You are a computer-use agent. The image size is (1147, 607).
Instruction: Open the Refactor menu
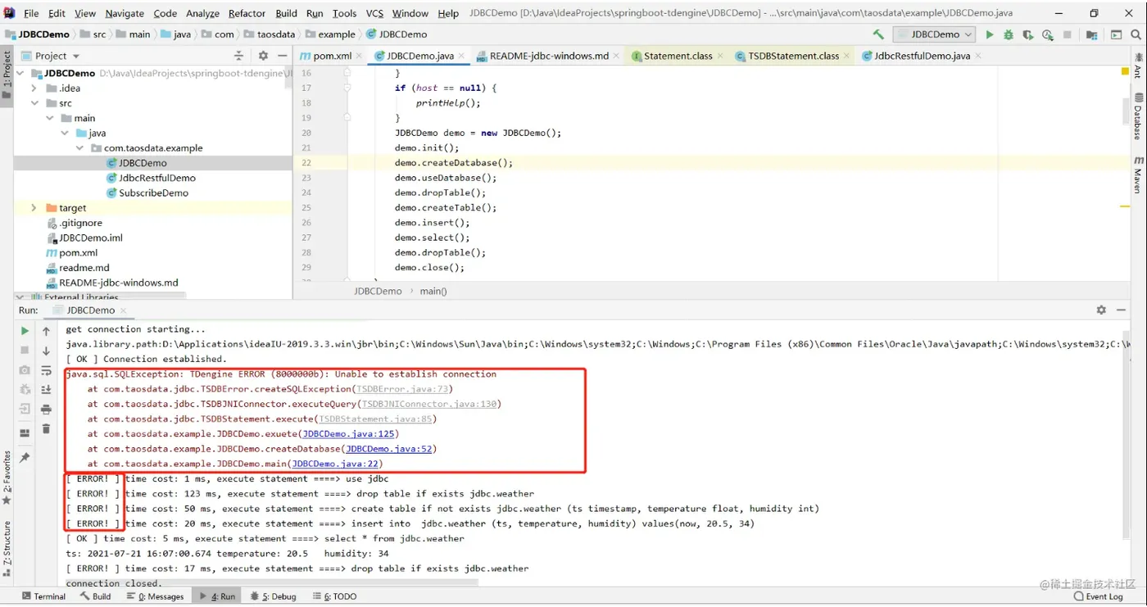click(247, 13)
